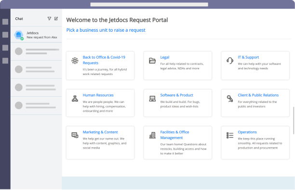The width and height of the screenshot is (295, 190).
Task: Click the building icon on Facilities card
Action: pos(152,135)
